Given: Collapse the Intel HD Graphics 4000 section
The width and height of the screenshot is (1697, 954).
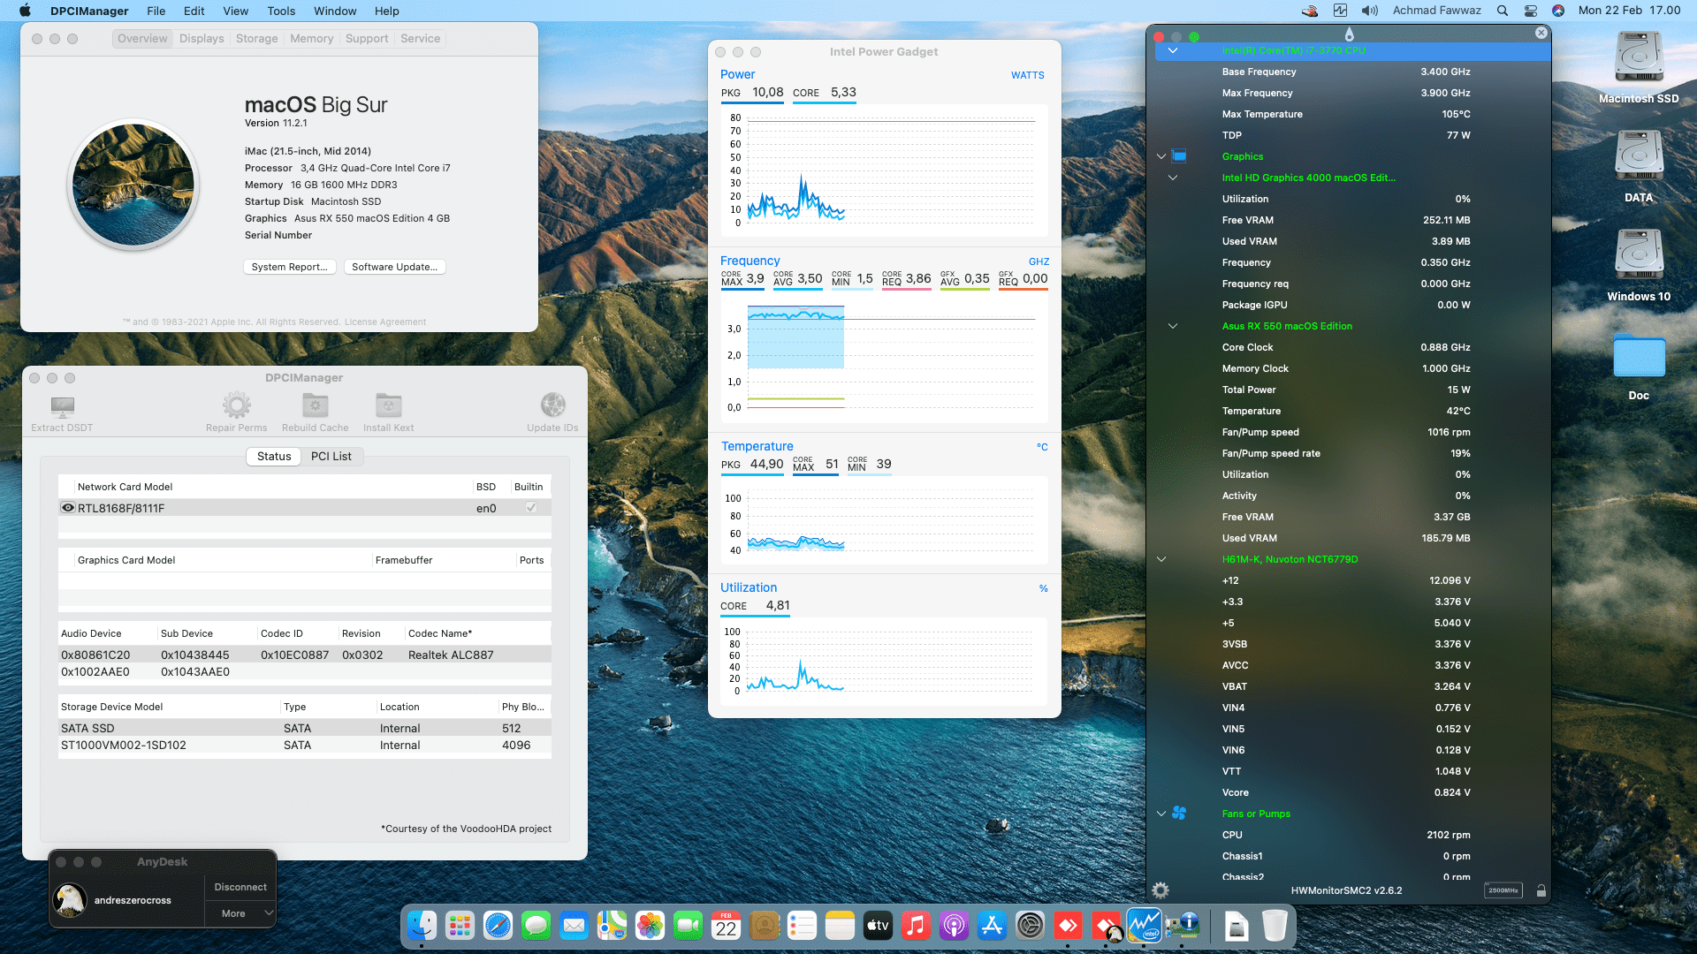Looking at the screenshot, I should coord(1173,178).
